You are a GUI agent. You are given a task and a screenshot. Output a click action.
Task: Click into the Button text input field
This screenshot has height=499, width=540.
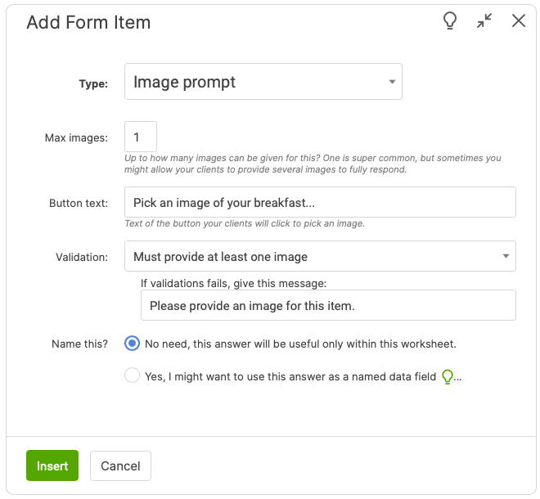tap(319, 203)
